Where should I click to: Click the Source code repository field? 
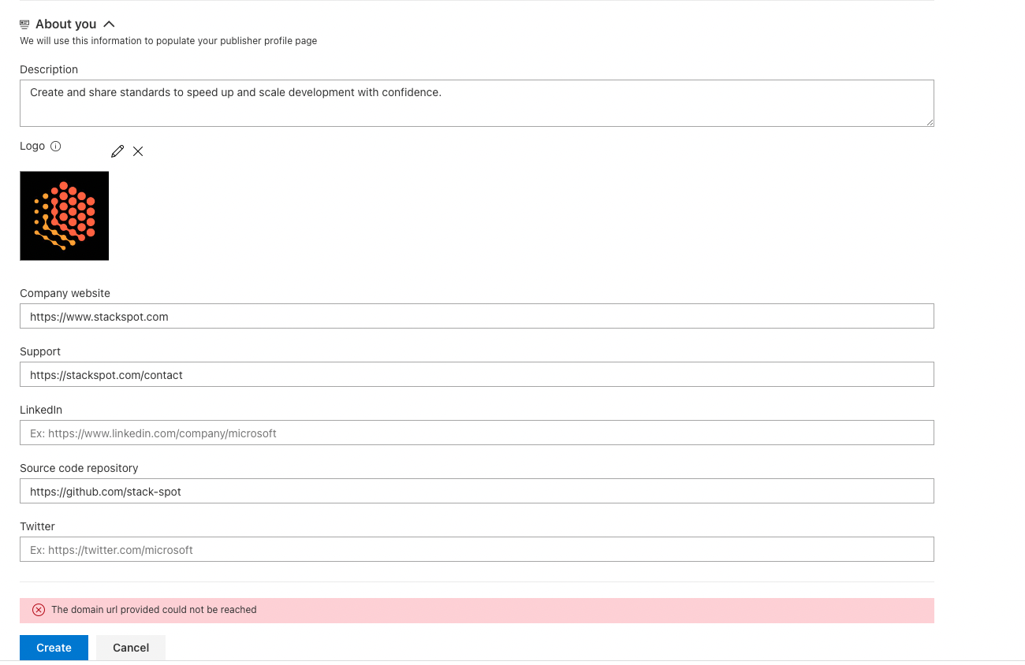(477, 491)
